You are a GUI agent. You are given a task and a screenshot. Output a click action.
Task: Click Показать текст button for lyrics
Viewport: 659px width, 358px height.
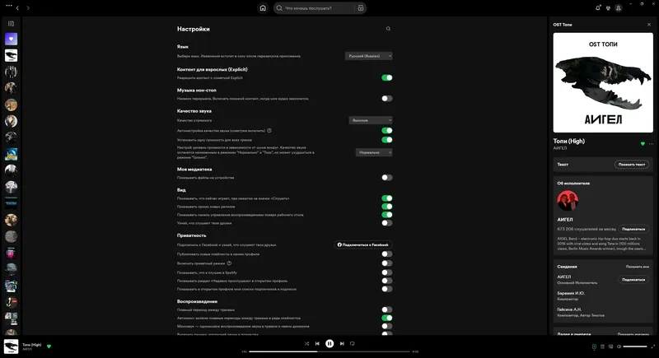pos(631,165)
